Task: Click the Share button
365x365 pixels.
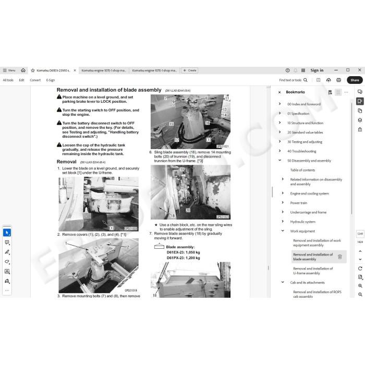Action: point(355,80)
